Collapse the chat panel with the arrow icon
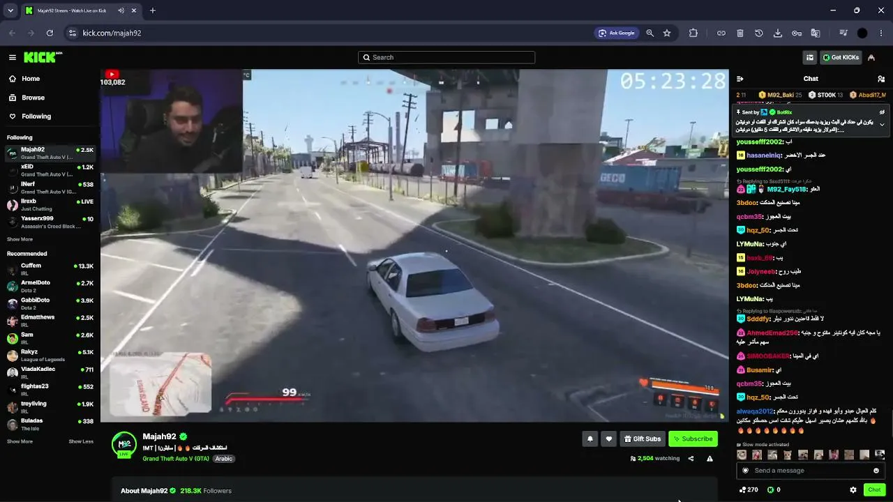Image resolution: width=893 pixels, height=502 pixels. click(x=740, y=79)
